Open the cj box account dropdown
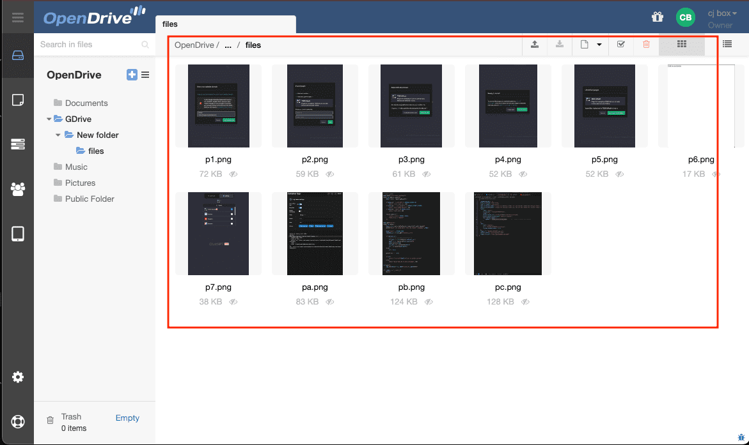The height and width of the screenshot is (445, 749). tap(722, 13)
